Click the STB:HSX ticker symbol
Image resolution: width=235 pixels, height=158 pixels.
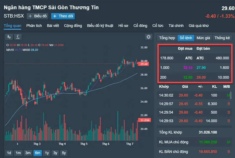[14, 16]
